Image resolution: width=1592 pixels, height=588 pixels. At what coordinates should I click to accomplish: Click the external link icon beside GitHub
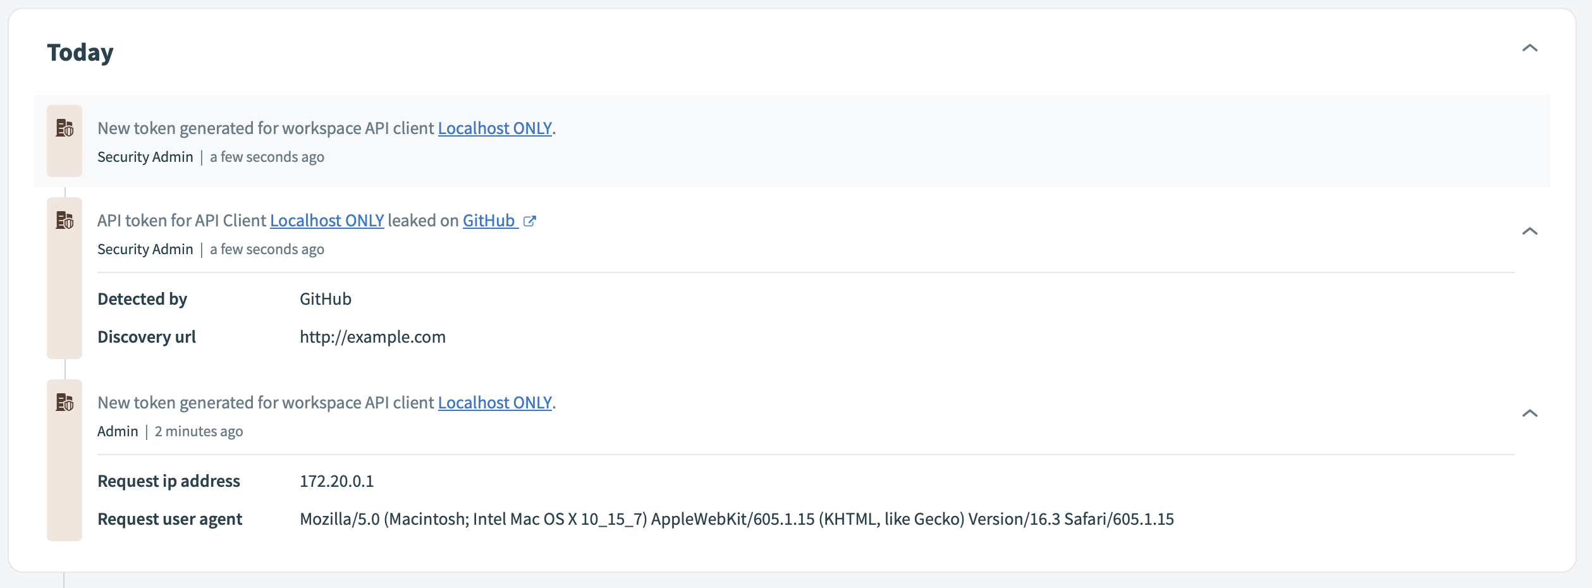[530, 221]
